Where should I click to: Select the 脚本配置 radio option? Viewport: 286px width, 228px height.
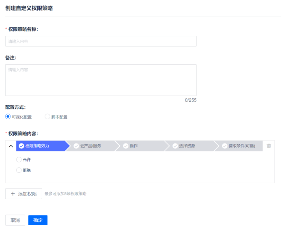(x=47, y=117)
